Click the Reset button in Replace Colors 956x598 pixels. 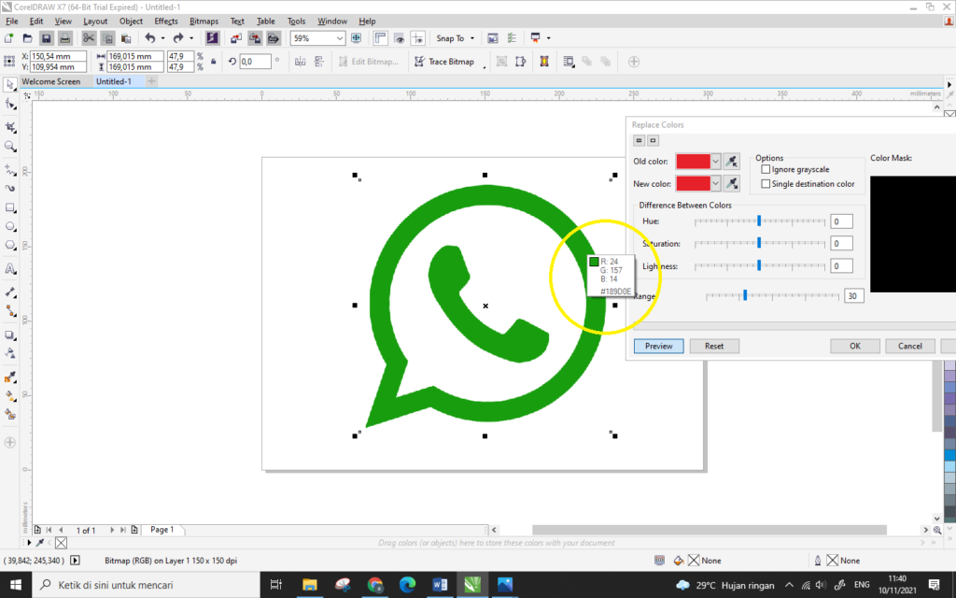pyautogui.click(x=714, y=346)
